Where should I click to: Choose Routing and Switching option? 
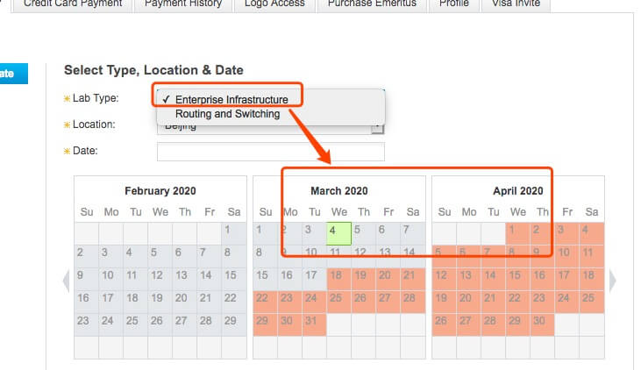(x=227, y=114)
